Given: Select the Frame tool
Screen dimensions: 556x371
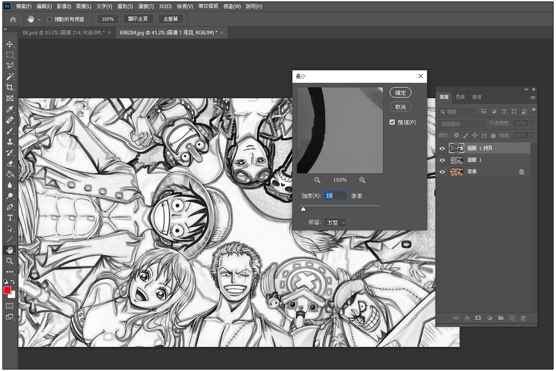Looking at the screenshot, I should click(x=10, y=98).
